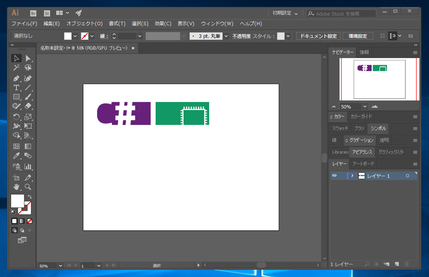Select the Free Transform tool
The image size is (429, 277).
[x=28, y=126]
